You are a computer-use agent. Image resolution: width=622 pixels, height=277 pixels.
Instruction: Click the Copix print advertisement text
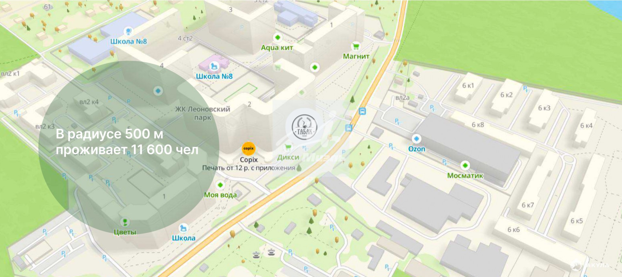point(249,168)
